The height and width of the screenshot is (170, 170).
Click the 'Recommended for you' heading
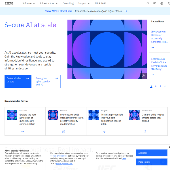(16, 101)
